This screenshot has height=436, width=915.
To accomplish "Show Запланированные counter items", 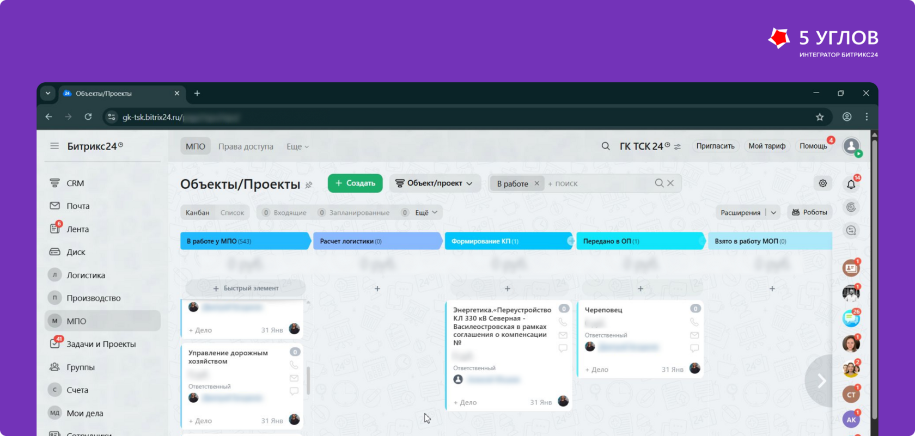I will (353, 213).
